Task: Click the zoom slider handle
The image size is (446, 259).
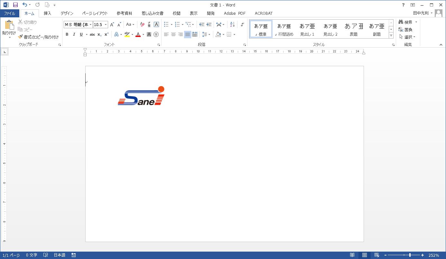Action: (x=410, y=255)
